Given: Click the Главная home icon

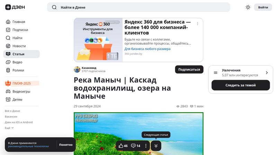Looking at the screenshot, I should (x=8, y=22).
